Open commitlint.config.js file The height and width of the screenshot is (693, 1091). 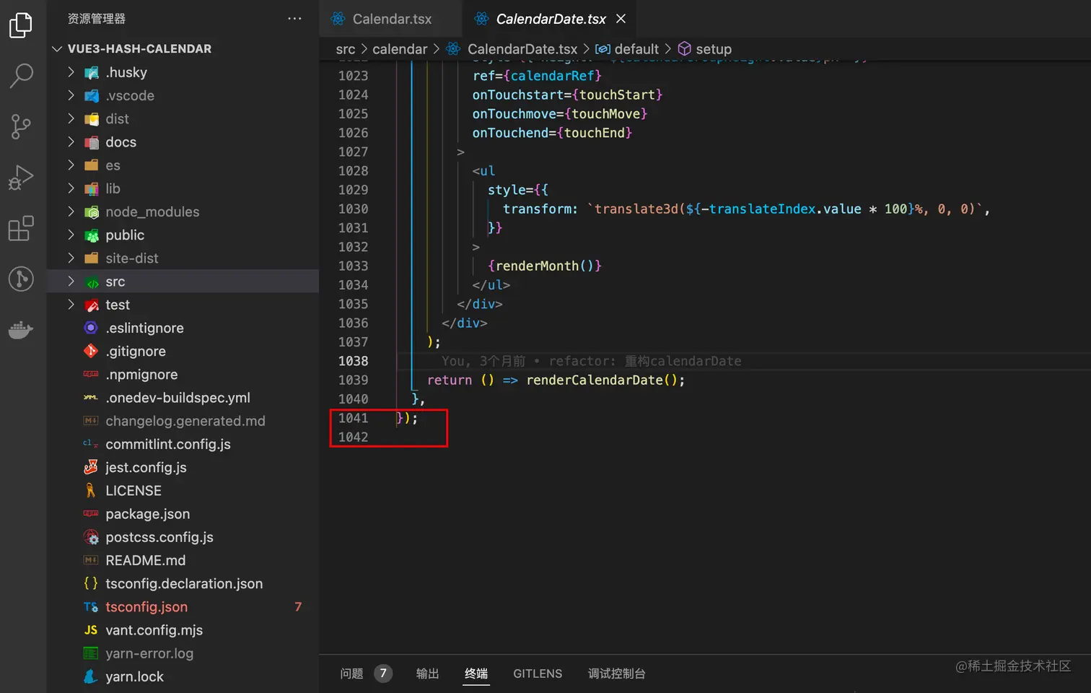coord(183,444)
